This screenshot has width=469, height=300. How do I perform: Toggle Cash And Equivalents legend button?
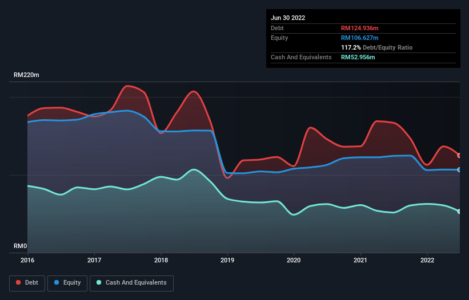click(x=131, y=283)
